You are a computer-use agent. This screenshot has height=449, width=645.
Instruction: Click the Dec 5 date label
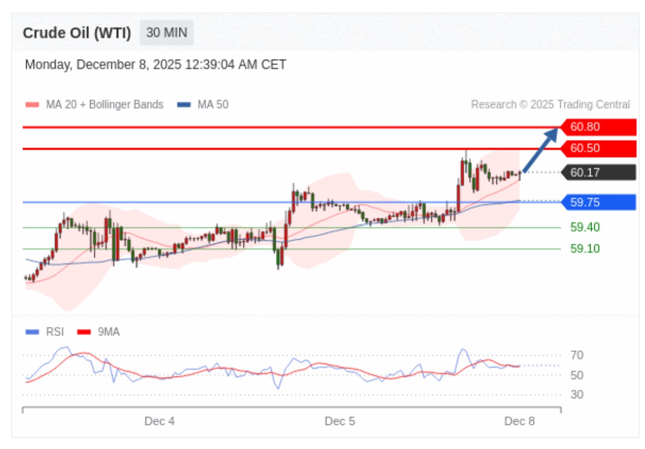click(x=340, y=421)
